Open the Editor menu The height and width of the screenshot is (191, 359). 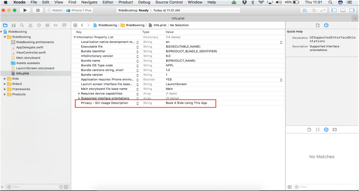(108, 2)
